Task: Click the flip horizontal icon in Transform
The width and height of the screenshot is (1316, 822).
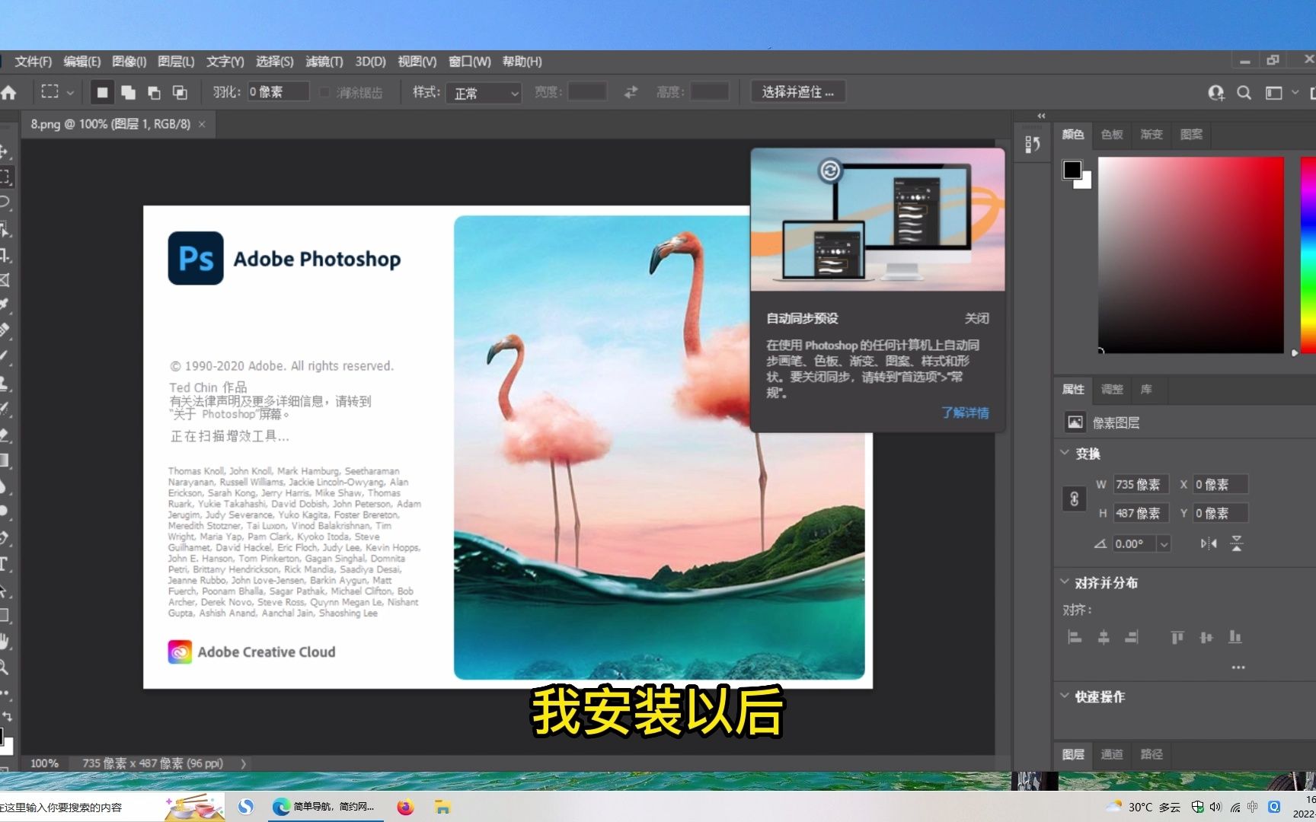Action: tap(1209, 543)
